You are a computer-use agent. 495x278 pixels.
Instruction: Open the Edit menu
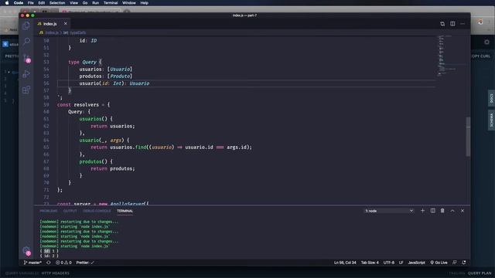41,3
